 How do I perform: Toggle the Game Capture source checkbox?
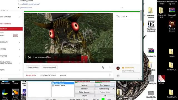(53, 83)
